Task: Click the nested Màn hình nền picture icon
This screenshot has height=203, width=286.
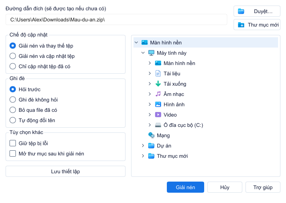Action: [158, 63]
